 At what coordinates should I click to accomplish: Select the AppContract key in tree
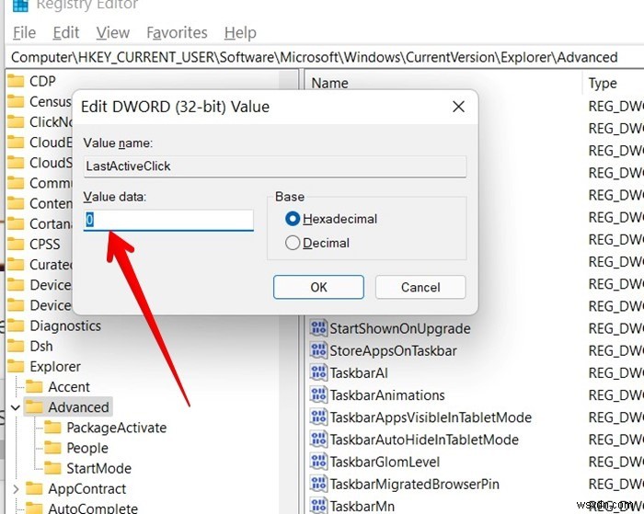pyautogui.click(x=87, y=488)
